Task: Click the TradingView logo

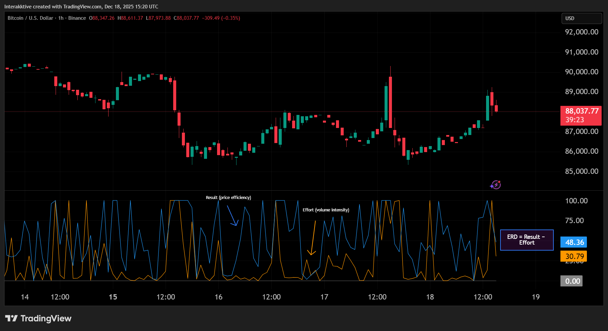Action: (38, 318)
